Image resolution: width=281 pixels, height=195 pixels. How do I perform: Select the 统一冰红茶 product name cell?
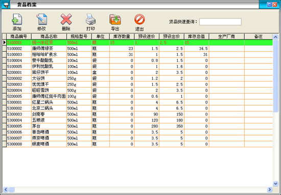coord(49,42)
